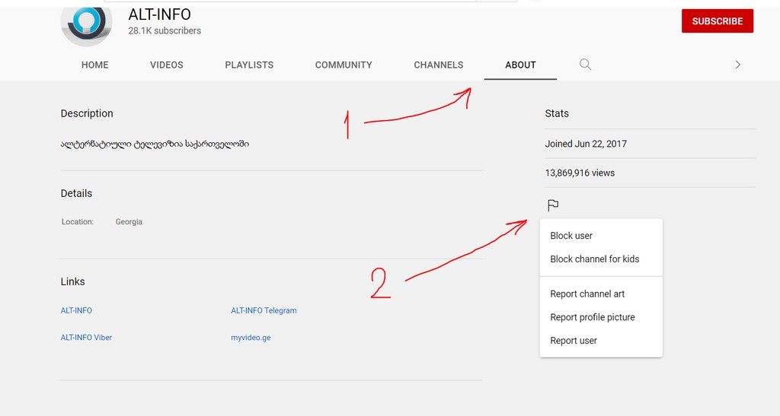The width and height of the screenshot is (780, 416).
Task: Select the ABOUT tab
Action: pos(520,65)
